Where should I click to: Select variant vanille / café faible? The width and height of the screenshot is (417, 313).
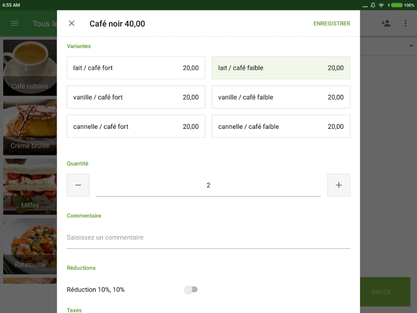[281, 97]
